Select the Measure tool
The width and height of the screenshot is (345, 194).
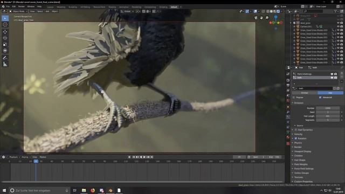[5, 64]
